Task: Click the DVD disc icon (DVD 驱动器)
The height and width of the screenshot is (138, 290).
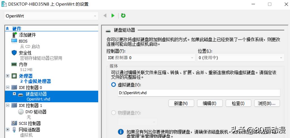Action: pos(21,112)
